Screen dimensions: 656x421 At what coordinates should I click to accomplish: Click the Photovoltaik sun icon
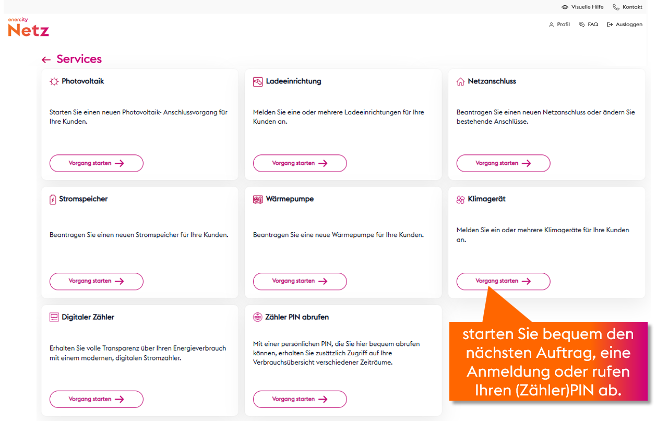click(x=53, y=81)
